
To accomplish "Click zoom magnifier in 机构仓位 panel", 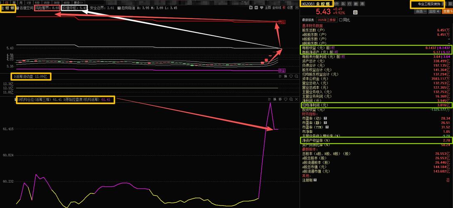I will click(x=291, y=99).
